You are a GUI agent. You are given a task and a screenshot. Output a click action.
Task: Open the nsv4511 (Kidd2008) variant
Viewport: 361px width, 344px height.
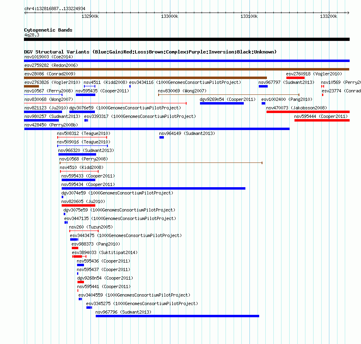coord(105,82)
